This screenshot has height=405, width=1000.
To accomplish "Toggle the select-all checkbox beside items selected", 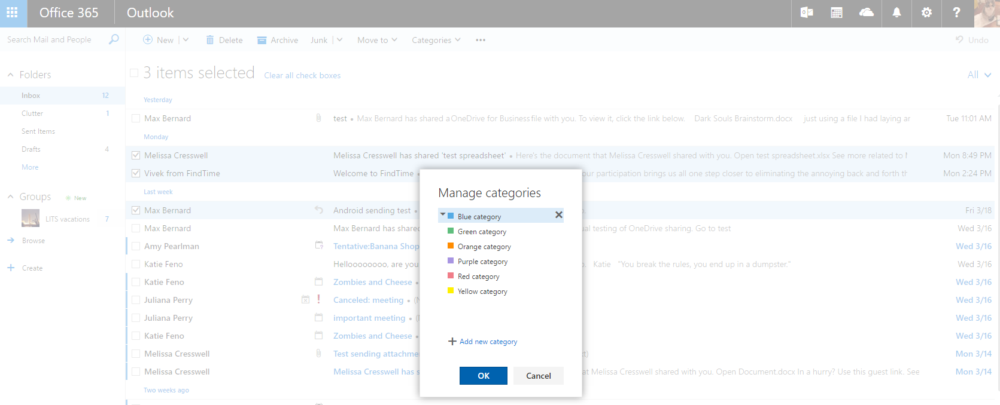I will [x=134, y=73].
